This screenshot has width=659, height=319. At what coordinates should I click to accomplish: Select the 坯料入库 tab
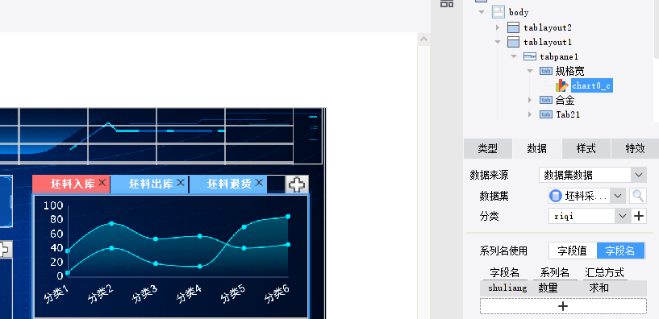click(71, 184)
